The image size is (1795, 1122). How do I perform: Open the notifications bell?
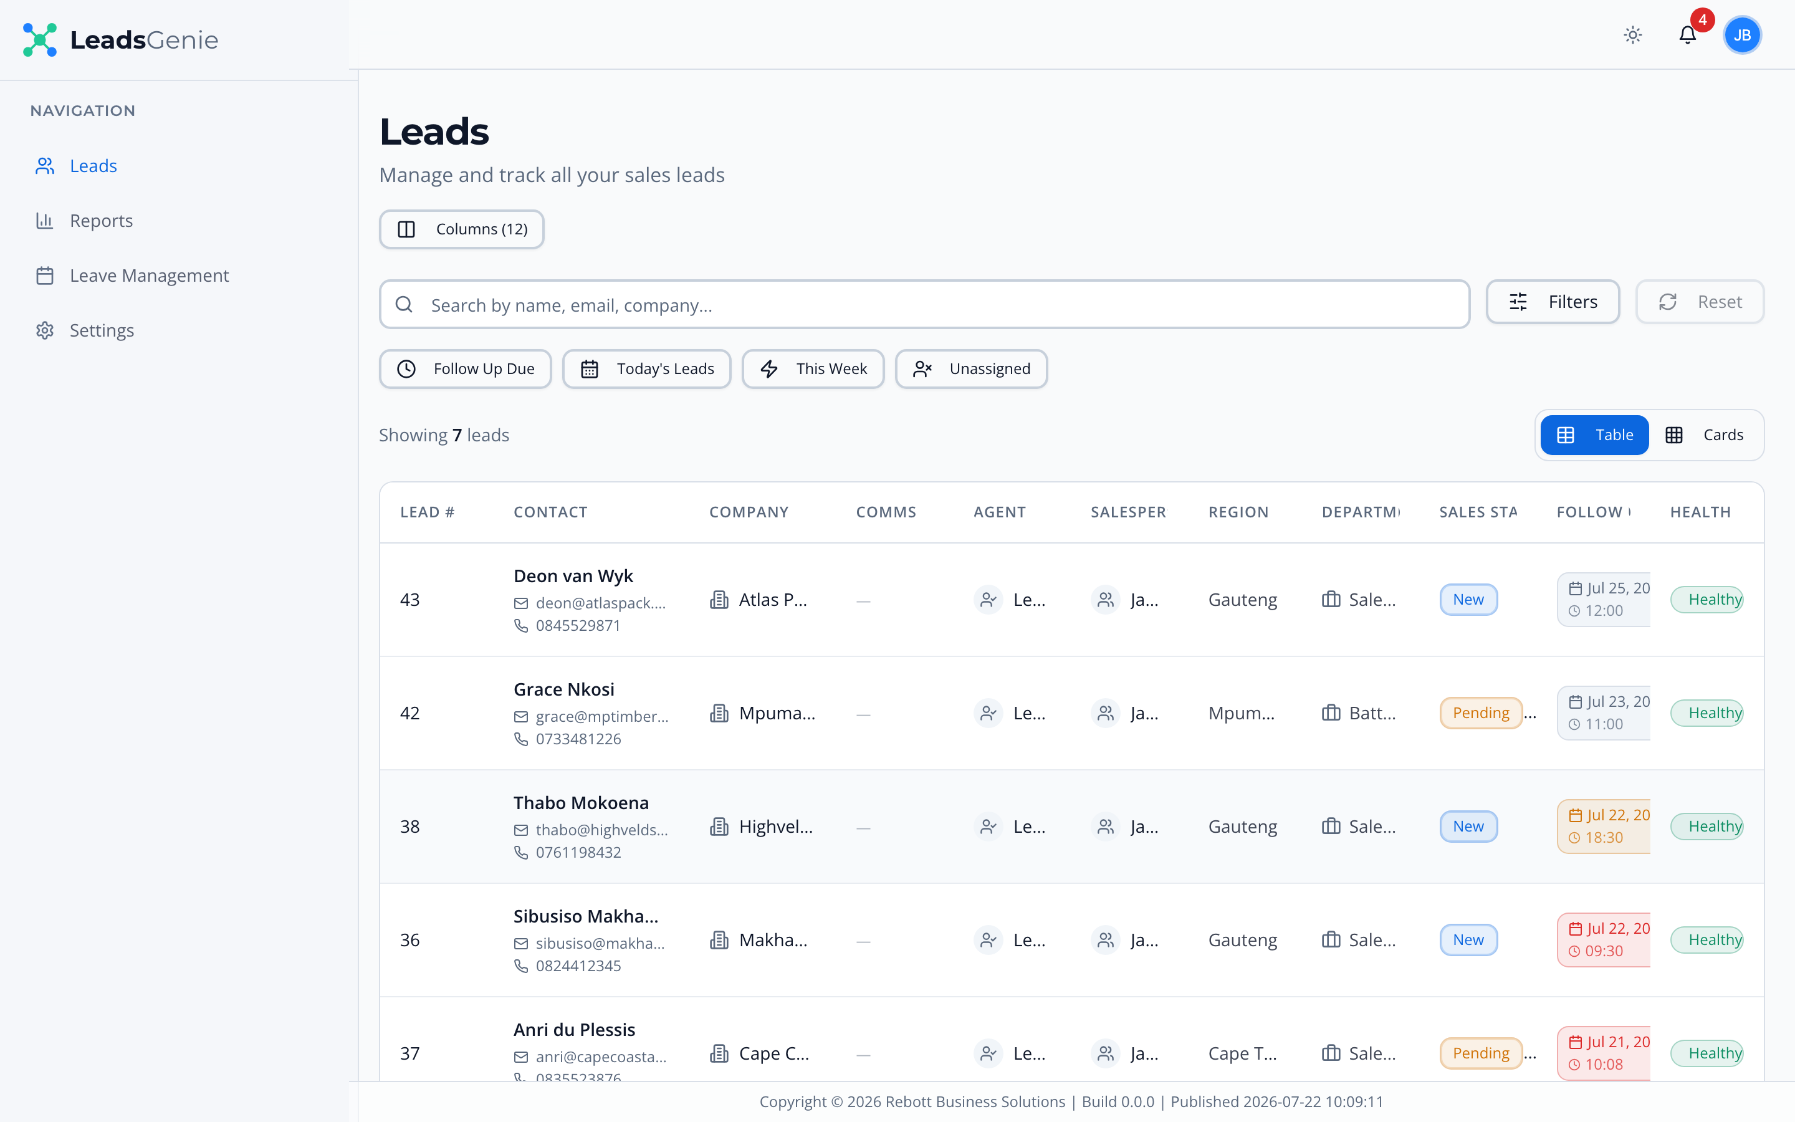(1687, 35)
